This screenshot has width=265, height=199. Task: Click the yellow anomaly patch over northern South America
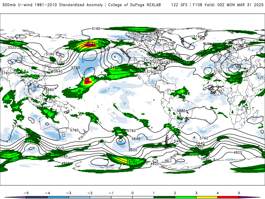[182, 92]
